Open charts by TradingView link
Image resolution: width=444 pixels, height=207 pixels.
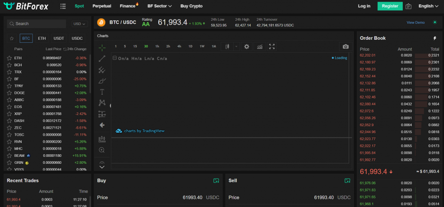(x=140, y=131)
